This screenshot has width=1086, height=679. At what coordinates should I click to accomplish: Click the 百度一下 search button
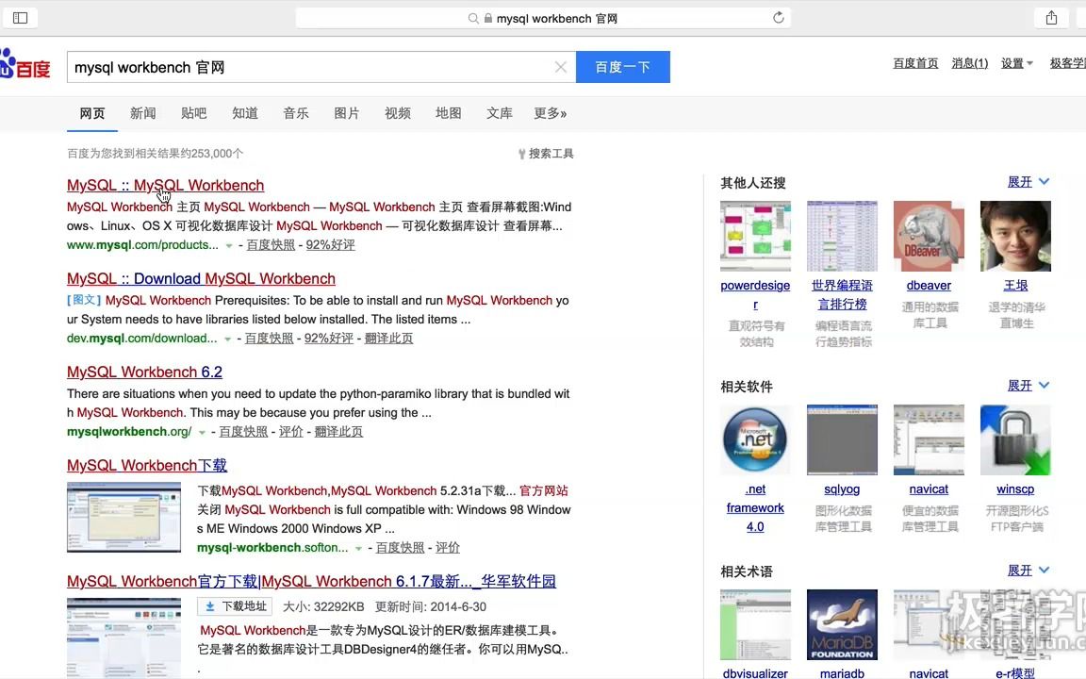pos(622,67)
